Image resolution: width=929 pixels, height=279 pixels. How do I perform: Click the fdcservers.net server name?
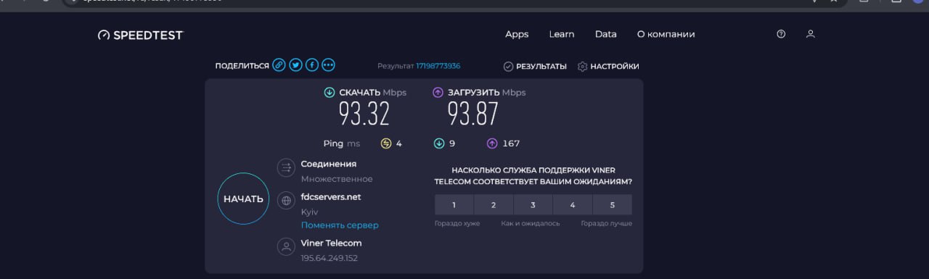click(x=331, y=196)
